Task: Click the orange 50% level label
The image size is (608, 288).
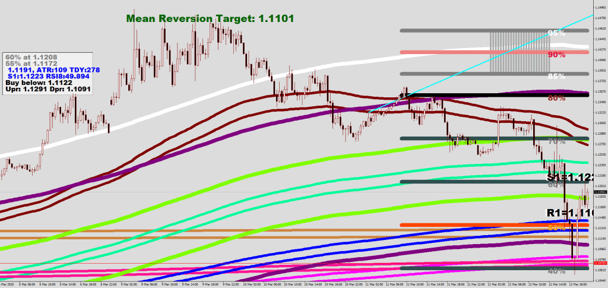Action: [556, 227]
